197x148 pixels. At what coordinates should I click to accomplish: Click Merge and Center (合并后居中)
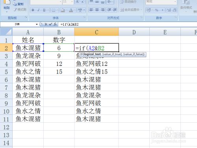[x=130, y=10]
